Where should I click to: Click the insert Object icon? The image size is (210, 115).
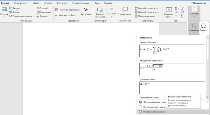tap(182, 16)
